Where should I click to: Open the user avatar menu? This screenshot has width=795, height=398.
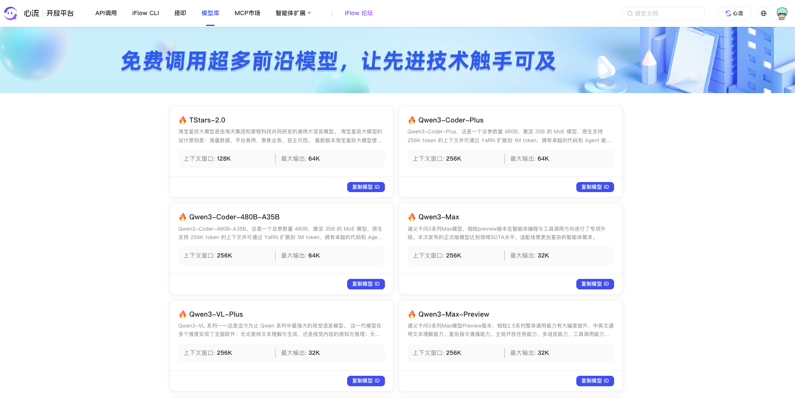coord(782,13)
